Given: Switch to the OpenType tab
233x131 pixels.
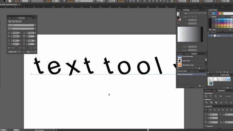Looking at the screenshot, I should click(29, 18).
